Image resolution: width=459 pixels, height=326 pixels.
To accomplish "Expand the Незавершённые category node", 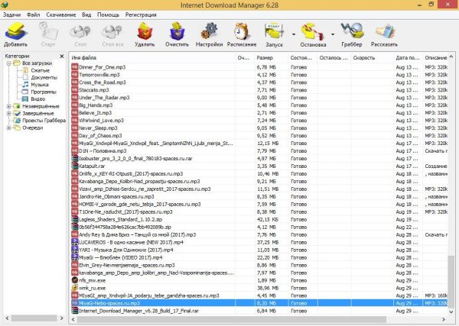I will point(8,106).
